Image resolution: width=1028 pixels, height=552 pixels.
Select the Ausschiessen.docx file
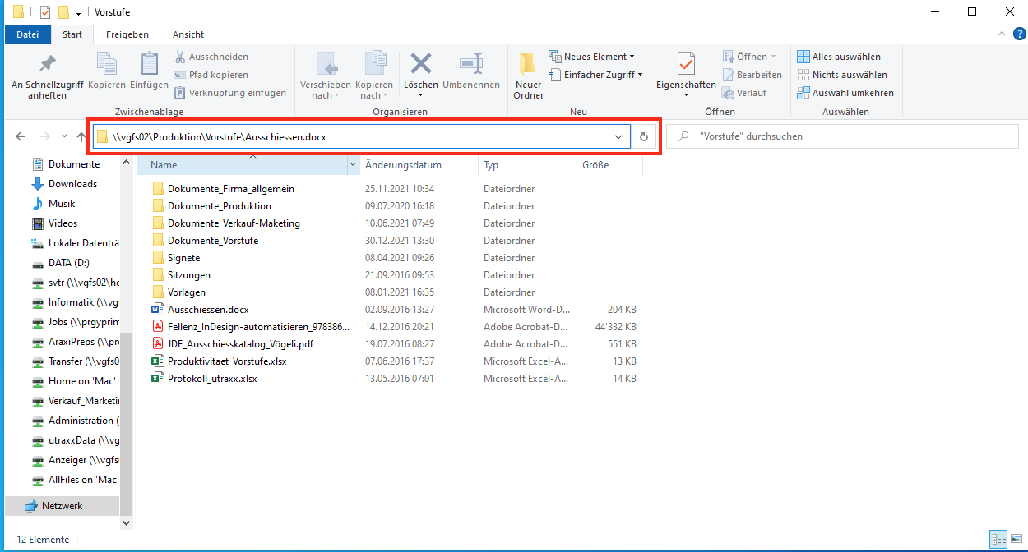pos(208,310)
